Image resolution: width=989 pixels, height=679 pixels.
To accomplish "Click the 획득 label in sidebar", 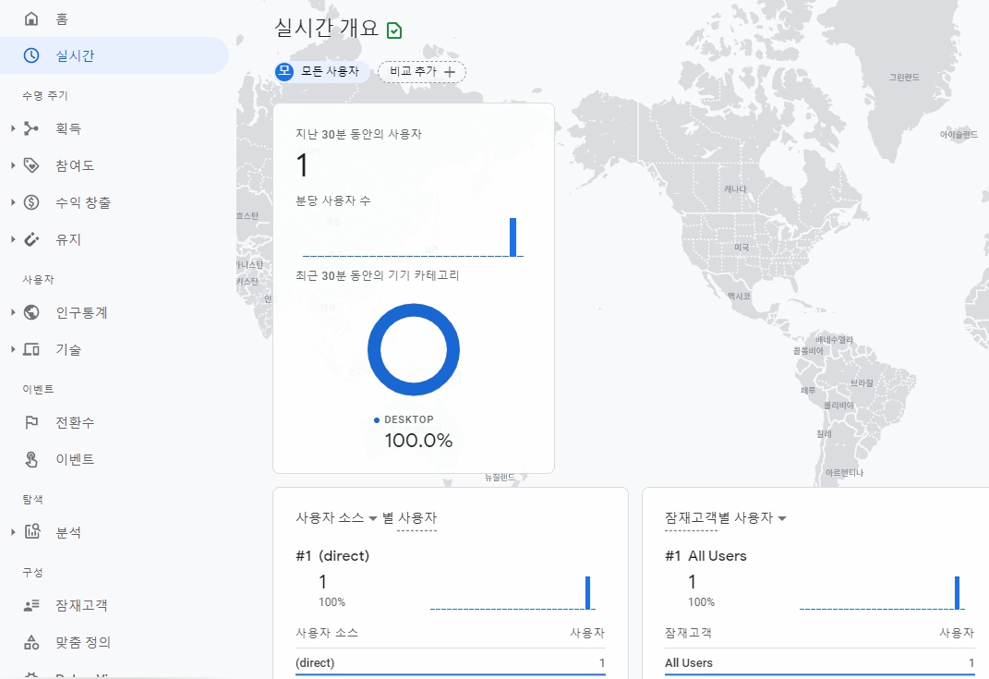I will 68,128.
